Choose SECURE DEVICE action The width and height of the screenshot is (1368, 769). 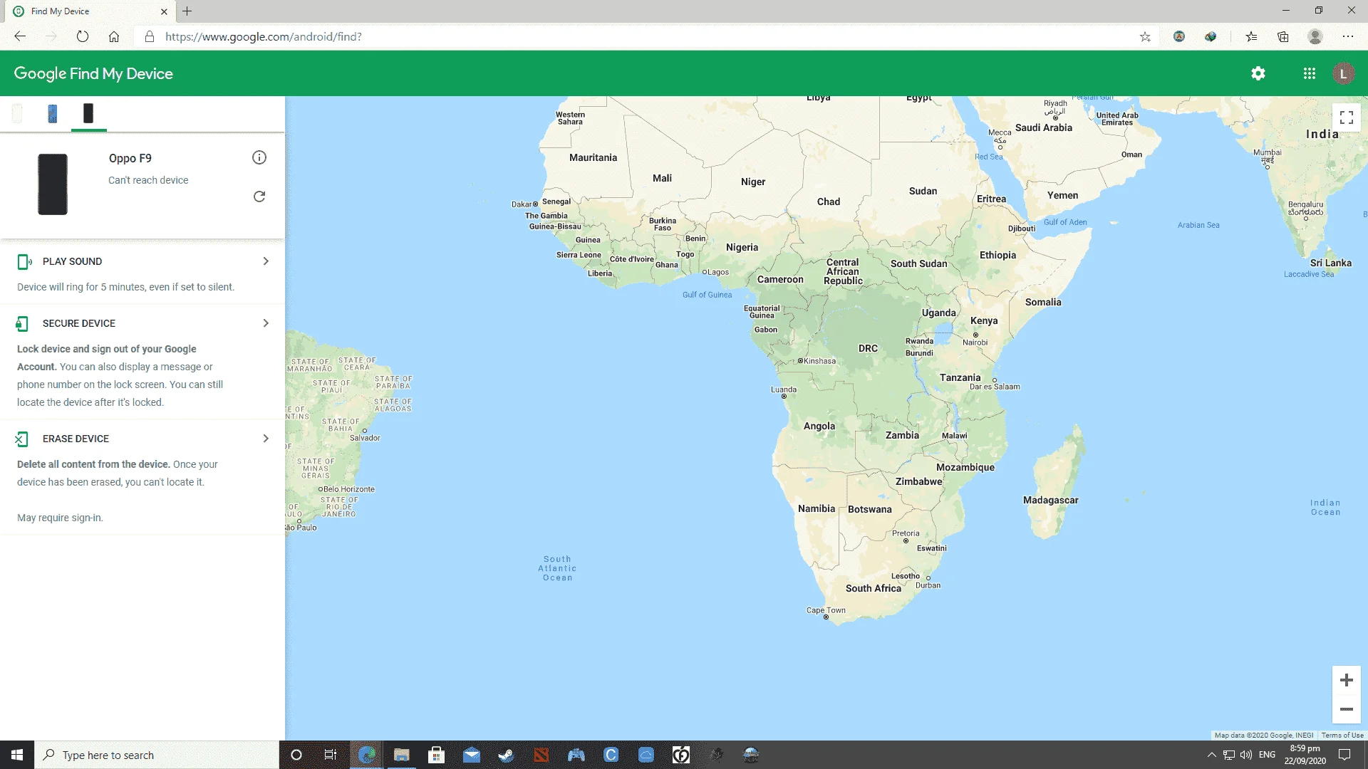pos(79,323)
